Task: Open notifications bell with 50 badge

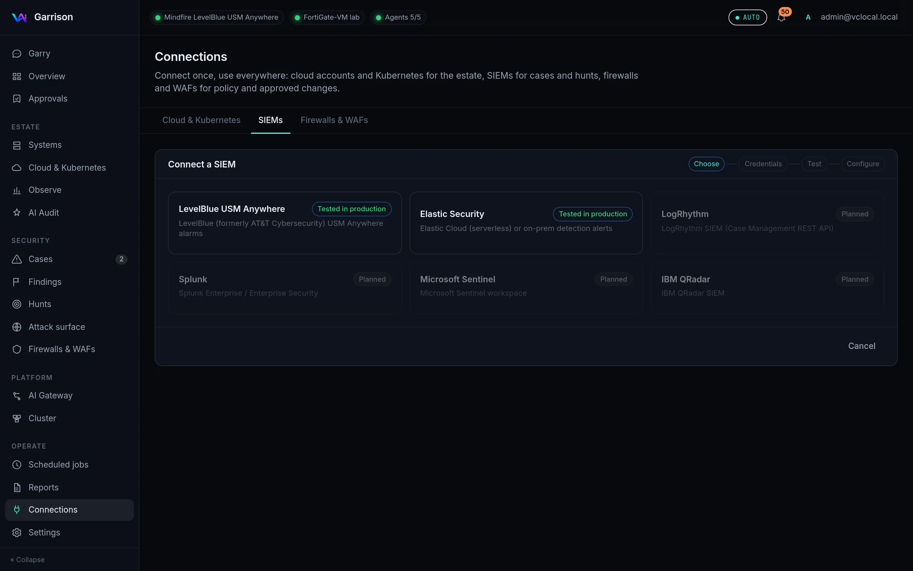Action: pos(782,17)
